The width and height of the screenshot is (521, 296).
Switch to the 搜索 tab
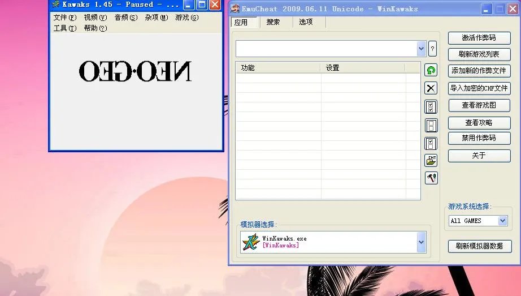coord(273,22)
